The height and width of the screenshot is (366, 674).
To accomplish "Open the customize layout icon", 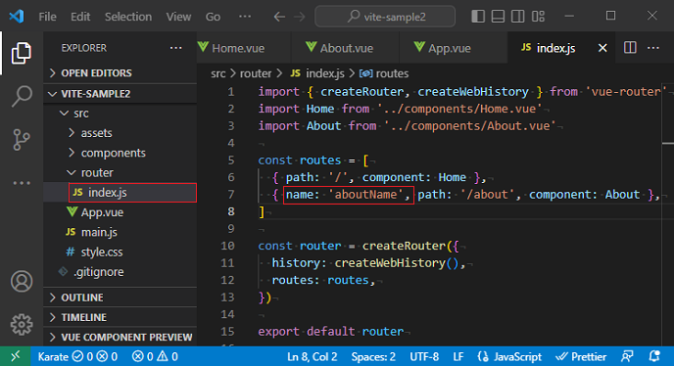I will [538, 17].
